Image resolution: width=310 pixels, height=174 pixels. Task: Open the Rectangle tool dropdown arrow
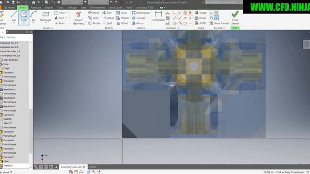coord(46,23)
